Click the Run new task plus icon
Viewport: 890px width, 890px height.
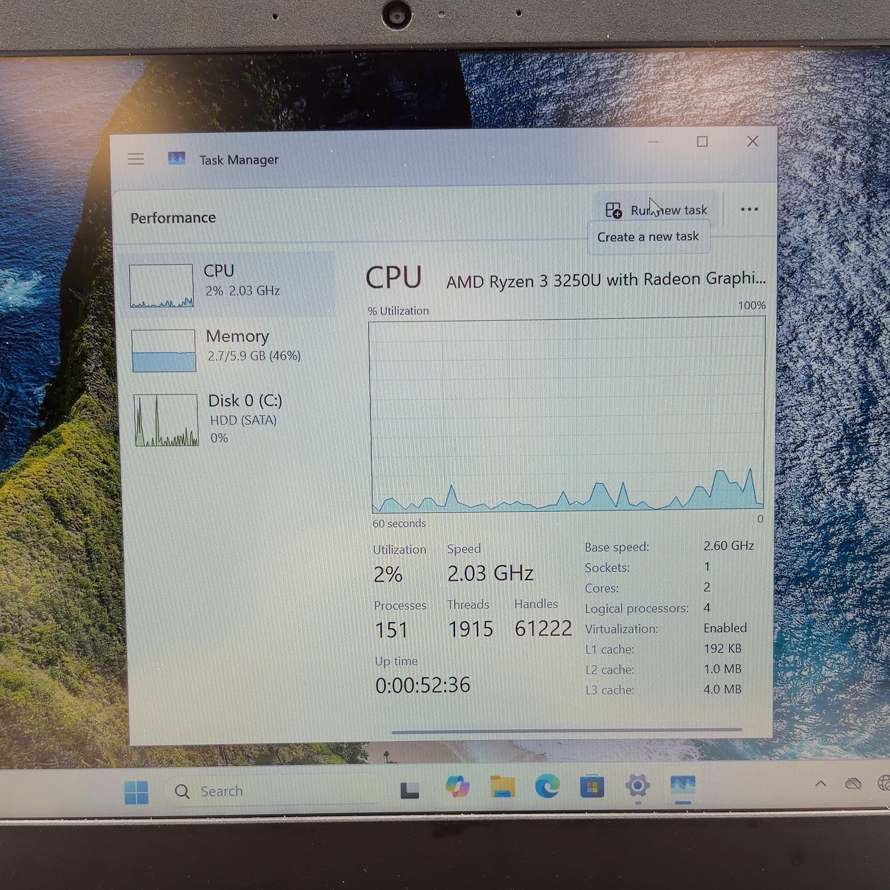[614, 210]
